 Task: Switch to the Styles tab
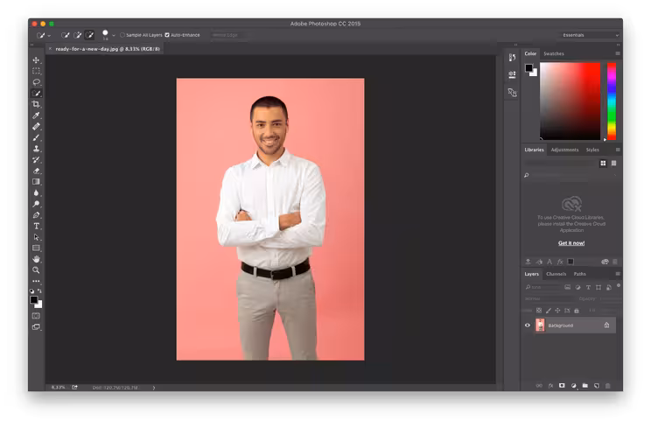click(592, 150)
